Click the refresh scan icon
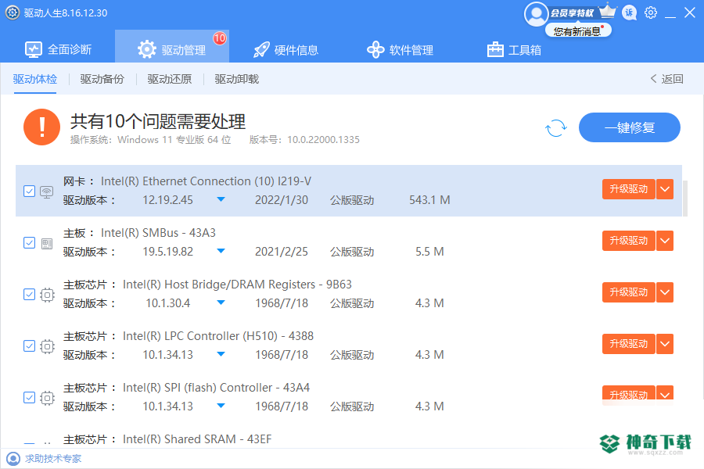The width and height of the screenshot is (704, 469). 556,128
